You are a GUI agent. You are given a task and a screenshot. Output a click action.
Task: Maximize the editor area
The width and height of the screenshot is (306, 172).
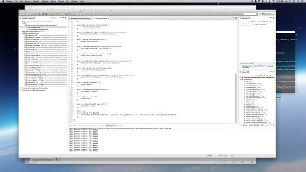pos(236,18)
